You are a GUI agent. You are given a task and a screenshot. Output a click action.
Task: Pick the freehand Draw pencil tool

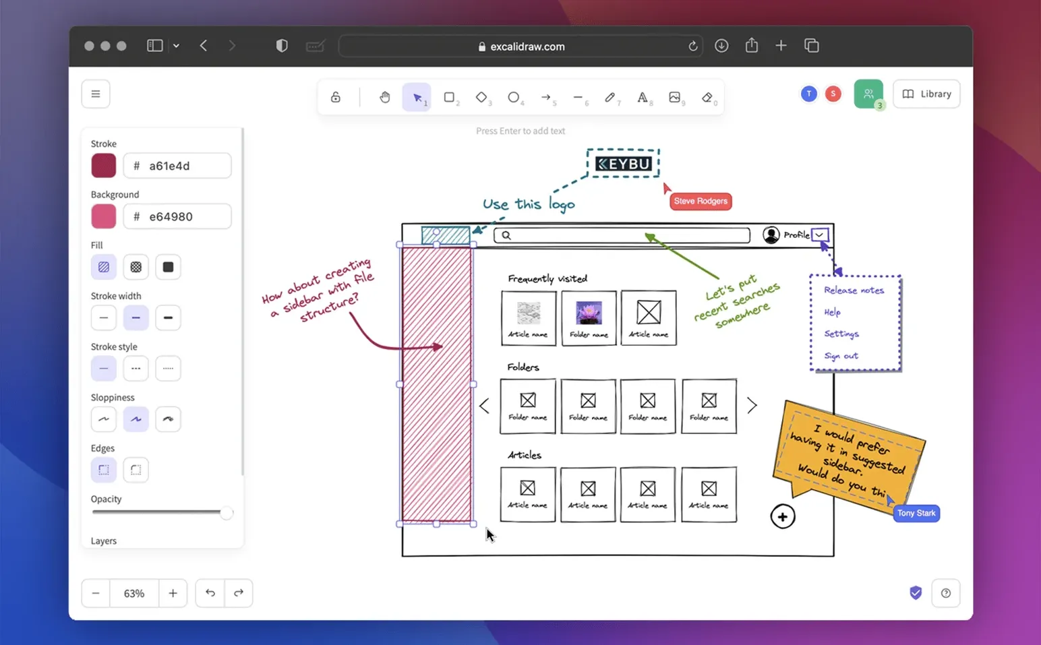pyautogui.click(x=610, y=97)
